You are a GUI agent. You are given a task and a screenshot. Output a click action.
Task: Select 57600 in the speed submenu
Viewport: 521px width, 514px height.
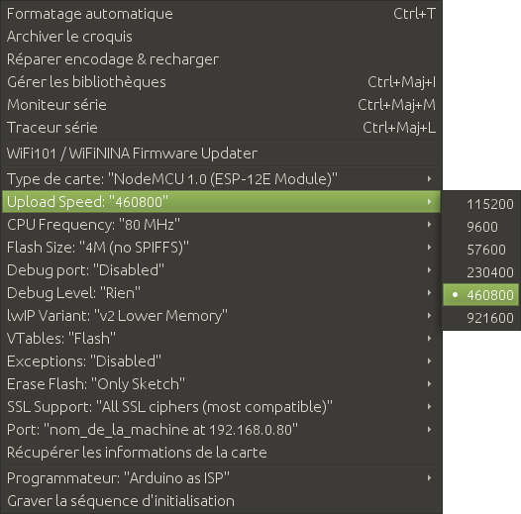click(x=481, y=250)
